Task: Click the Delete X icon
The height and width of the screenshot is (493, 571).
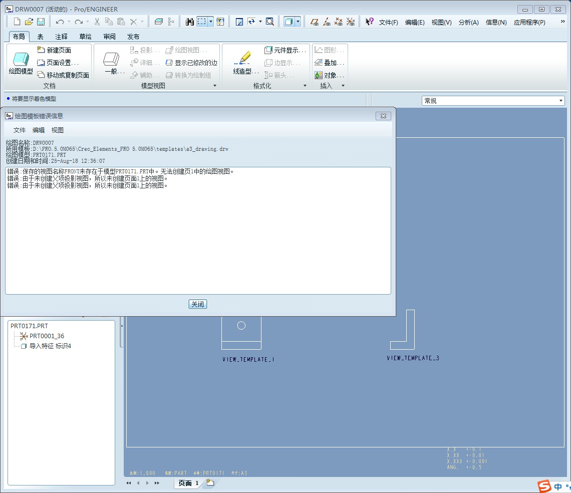Action: pos(133,22)
